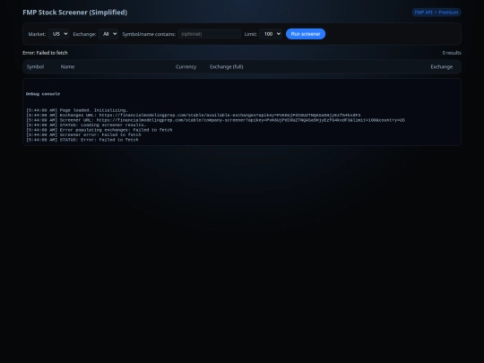The width and height of the screenshot is (484, 363).
Task: Click the Name column header
Action: pos(67,66)
